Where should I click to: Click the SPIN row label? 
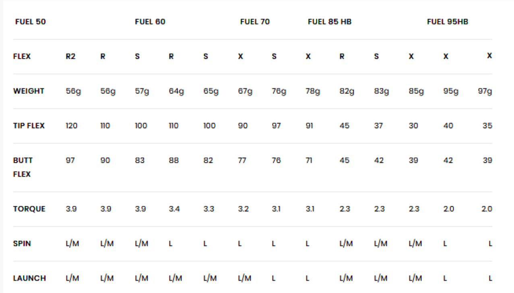[23, 243]
